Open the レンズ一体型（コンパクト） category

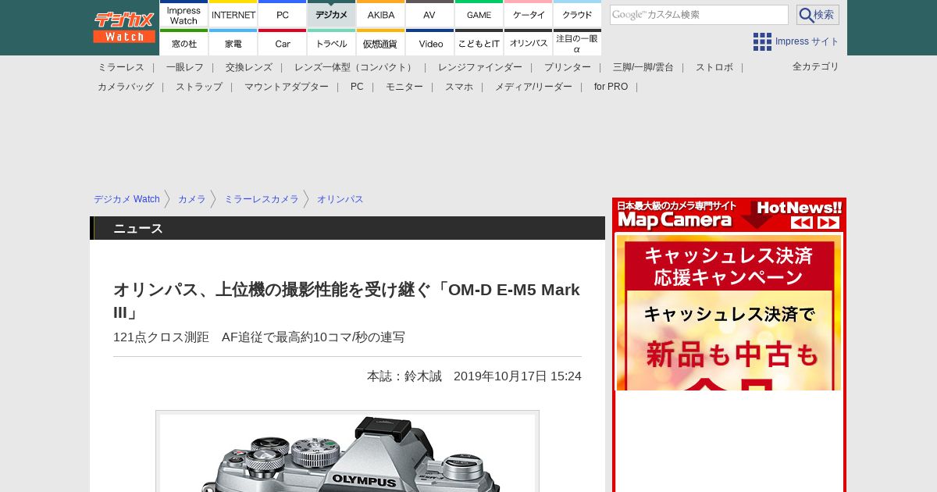click(355, 67)
